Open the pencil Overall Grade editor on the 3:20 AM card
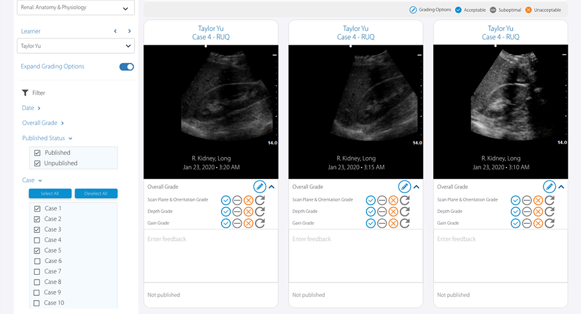 pyautogui.click(x=260, y=186)
